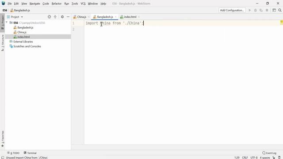Click line number 2 in the gutter
The image size is (283, 159).
73,29
